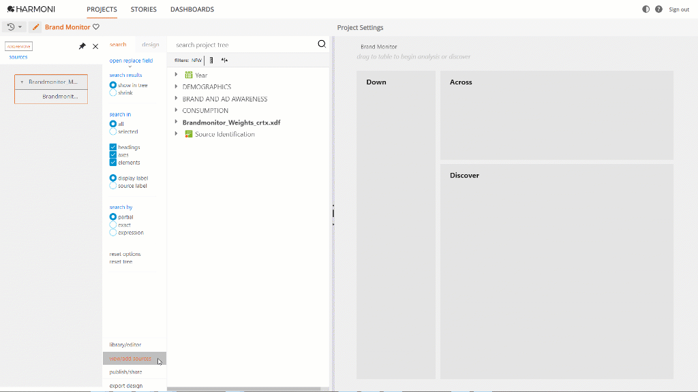
Task: Switch to the design tab
Action: click(151, 44)
